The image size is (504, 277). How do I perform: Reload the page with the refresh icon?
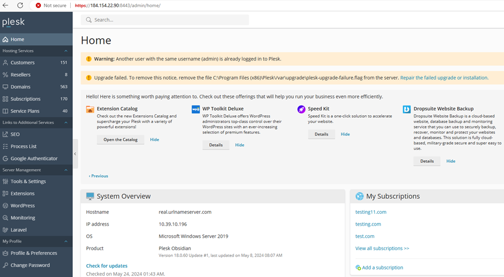pos(20,5)
